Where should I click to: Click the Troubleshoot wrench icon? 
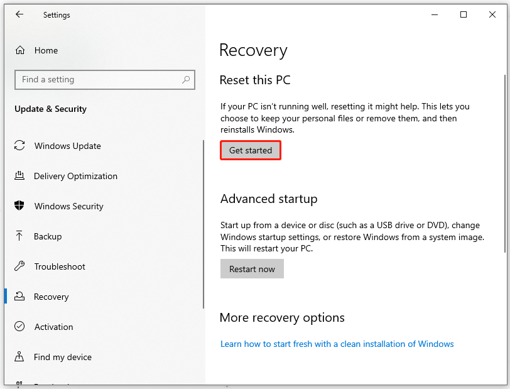coord(19,266)
